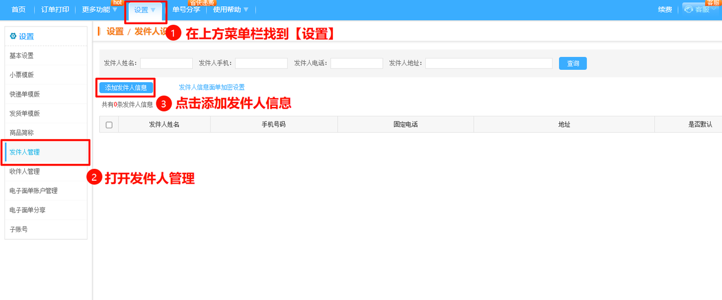
Task: Click the 查询 search button
Action: tap(573, 64)
